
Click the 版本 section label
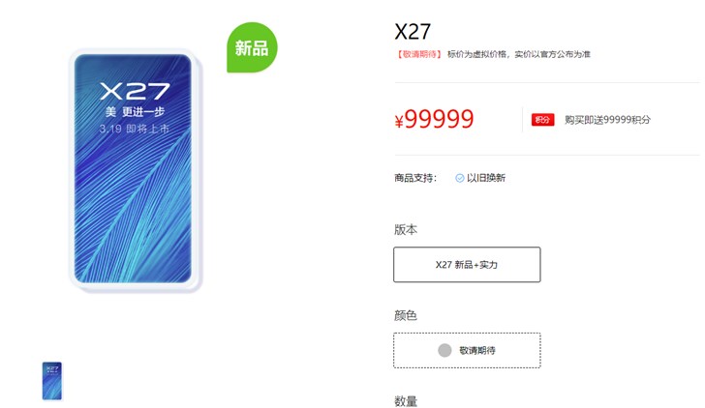click(406, 230)
